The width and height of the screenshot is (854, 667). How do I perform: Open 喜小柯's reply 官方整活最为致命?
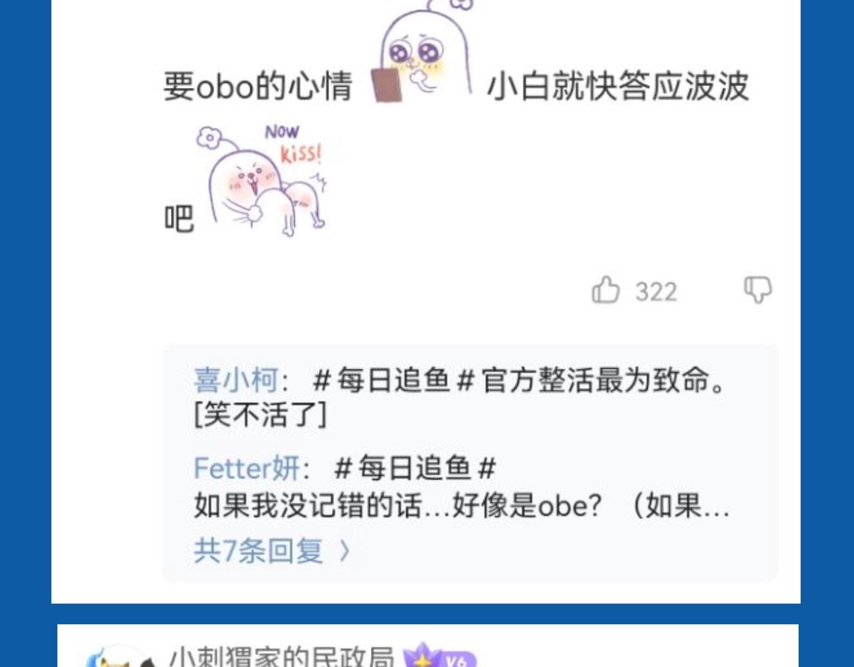pyautogui.click(x=604, y=380)
